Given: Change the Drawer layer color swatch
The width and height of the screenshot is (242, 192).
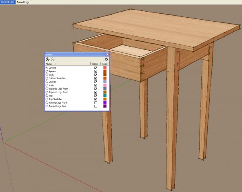Looking at the screenshot, I should pos(105,82).
